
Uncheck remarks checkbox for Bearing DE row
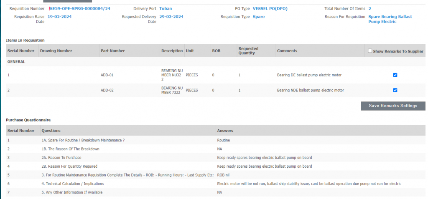pos(395,75)
